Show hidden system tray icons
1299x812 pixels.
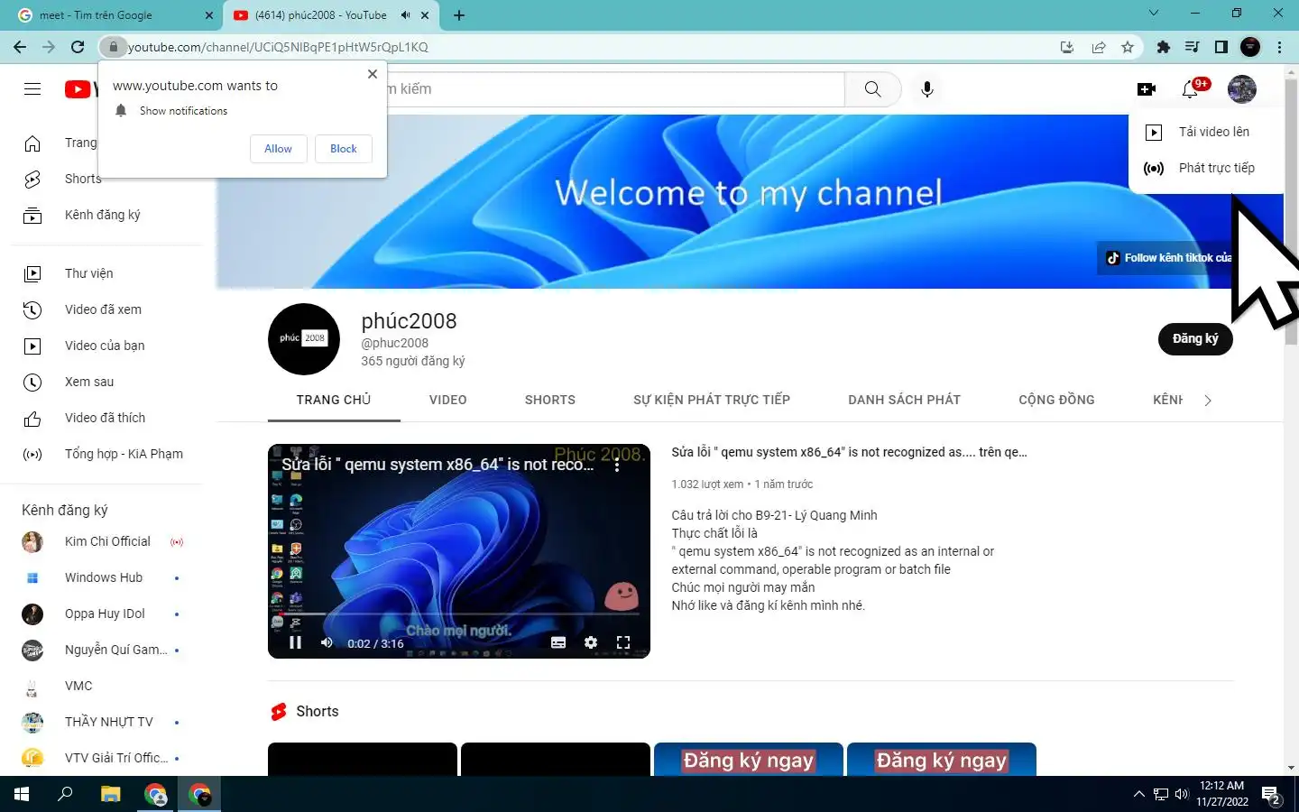(1138, 794)
